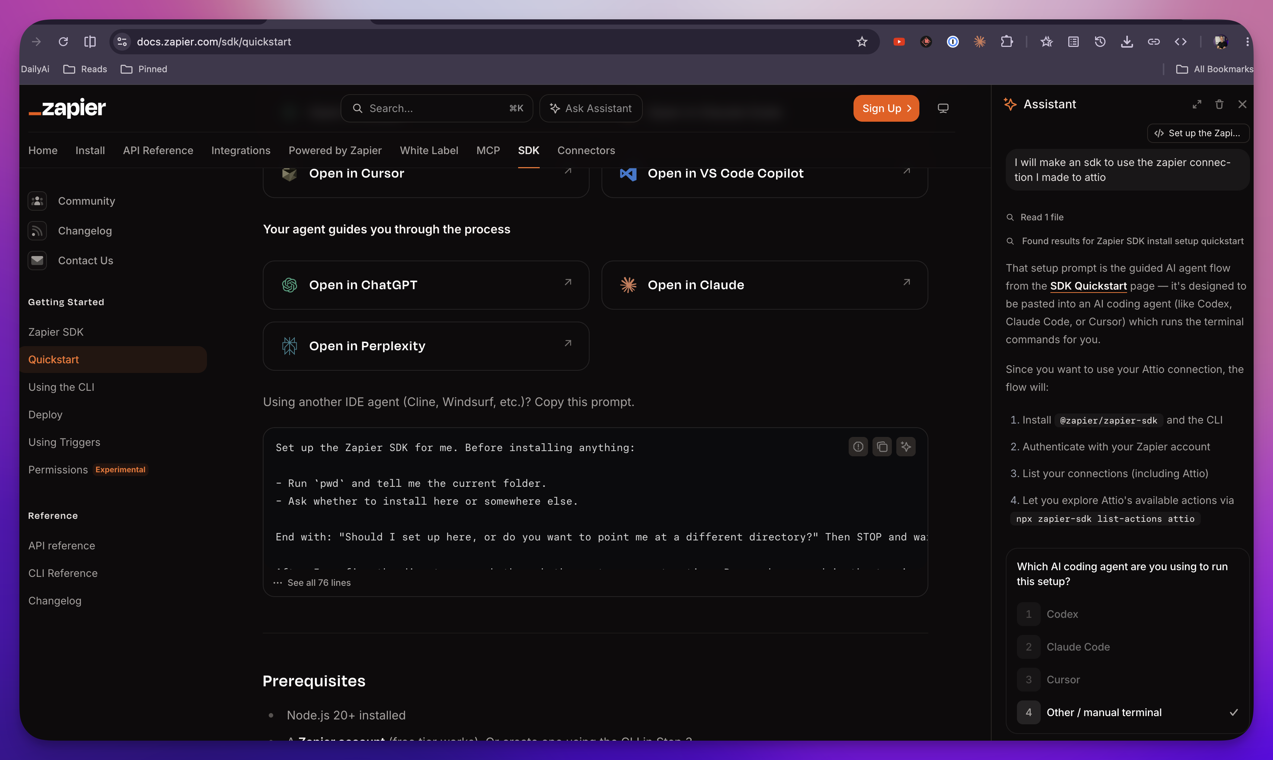Open the All Bookmarks folder

tap(1214, 69)
